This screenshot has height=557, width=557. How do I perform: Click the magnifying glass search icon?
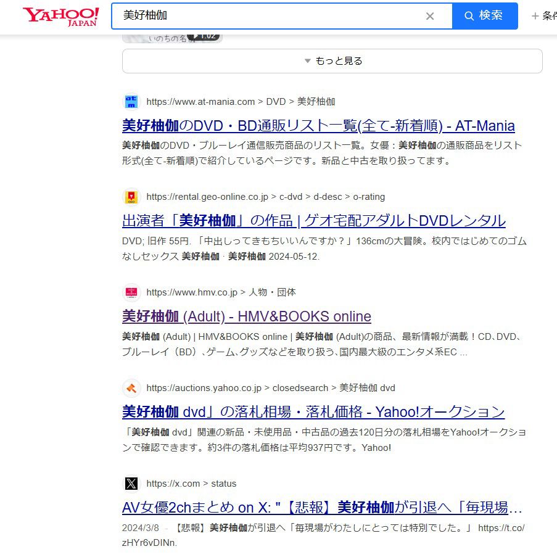[x=469, y=17]
